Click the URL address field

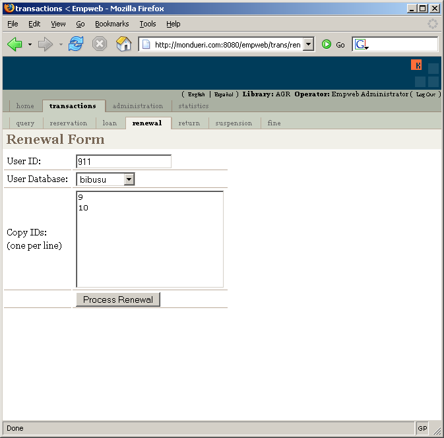pos(228,44)
